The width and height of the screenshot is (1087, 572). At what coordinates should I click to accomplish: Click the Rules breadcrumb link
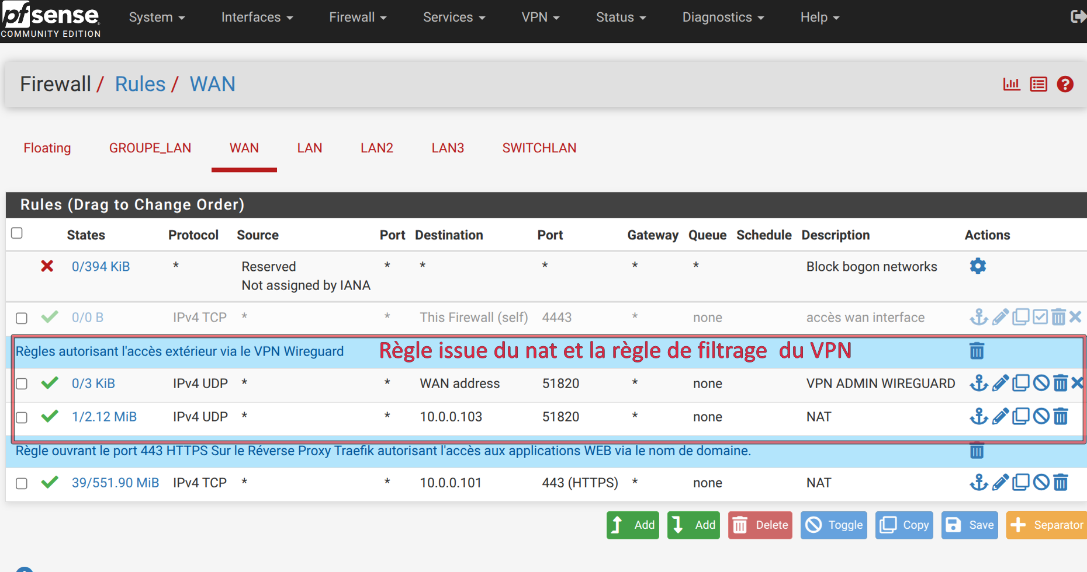[x=140, y=85]
